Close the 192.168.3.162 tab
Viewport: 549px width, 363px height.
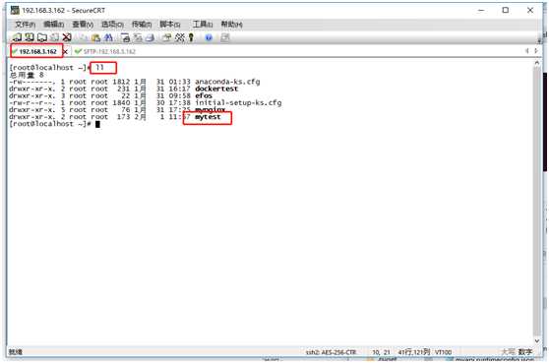65,52
